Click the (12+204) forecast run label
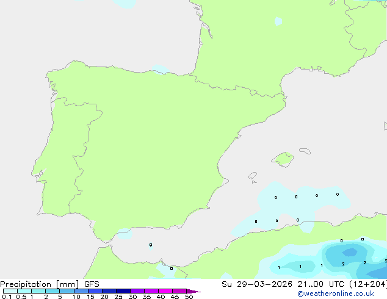The height and width of the screenshot is (299, 387). point(368,284)
